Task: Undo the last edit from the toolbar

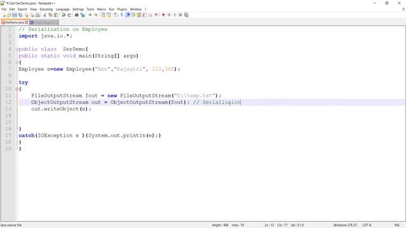Action: tap(63, 15)
